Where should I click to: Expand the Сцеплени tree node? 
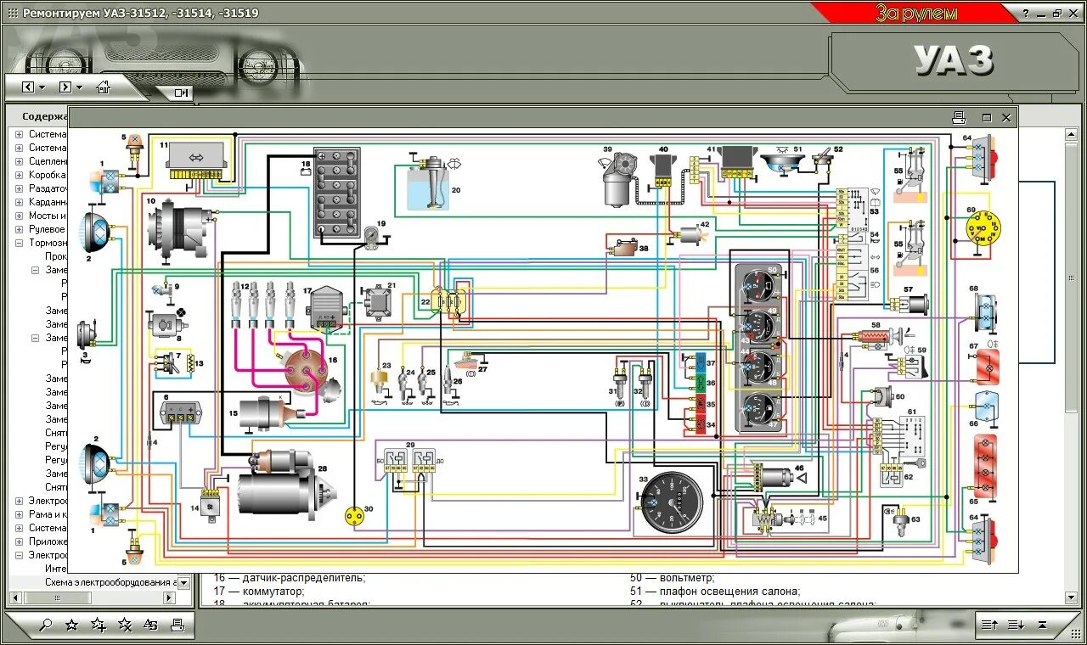(x=20, y=161)
